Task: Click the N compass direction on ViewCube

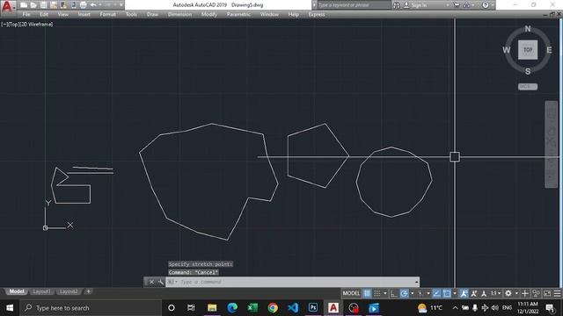Action: (x=528, y=29)
